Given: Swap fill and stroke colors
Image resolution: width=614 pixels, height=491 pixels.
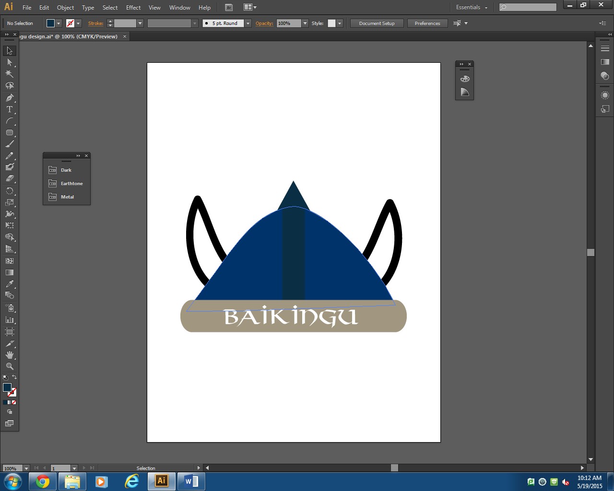Looking at the screenshot, I should (14, 377).
